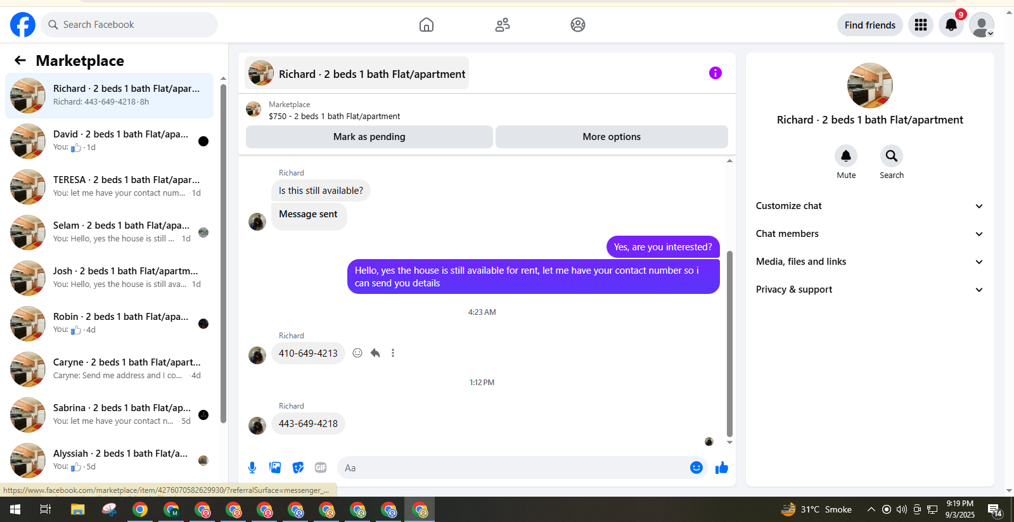Mute this conversation using the bell icon
This screenshot has width=1014, height=522.
[x=846, y=156]
